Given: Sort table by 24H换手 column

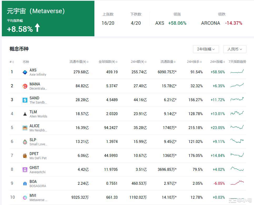Looking at the screenshot, I should (x=194, y=62).
